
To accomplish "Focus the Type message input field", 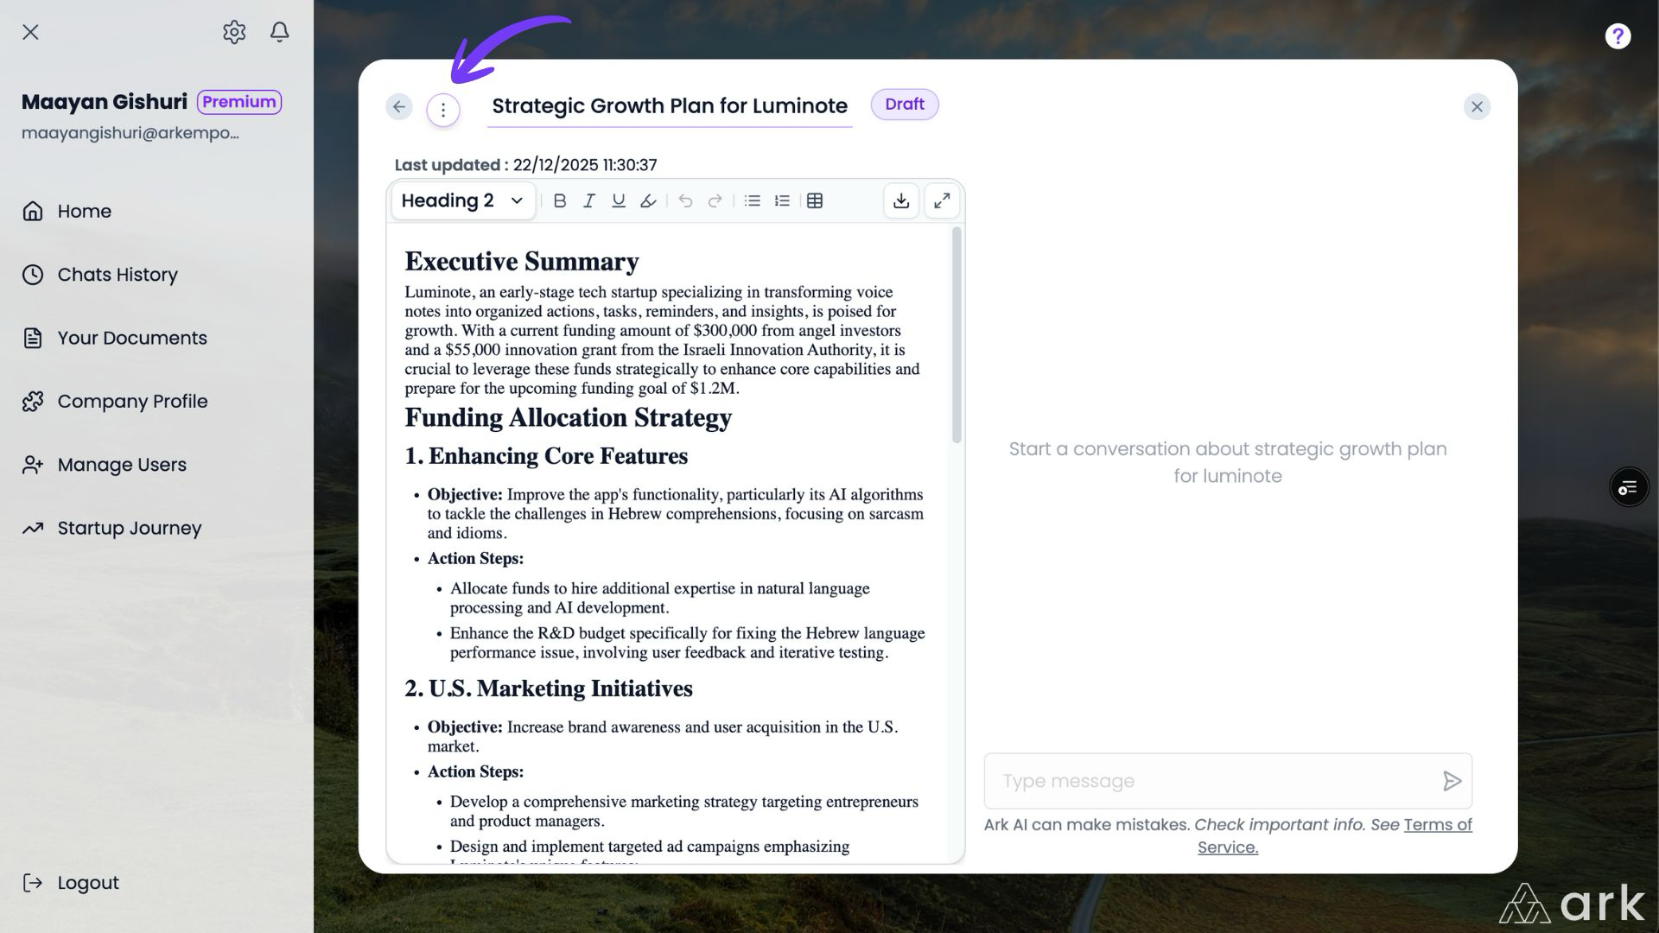I will click(1210, 781).
